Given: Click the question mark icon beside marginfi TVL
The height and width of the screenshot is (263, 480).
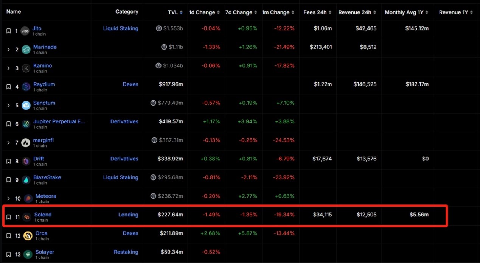Looking at the screenshot, I should tap(154, 140).
